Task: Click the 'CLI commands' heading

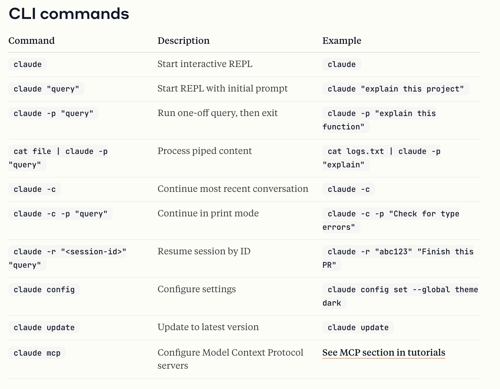Action: pos(69,14)
